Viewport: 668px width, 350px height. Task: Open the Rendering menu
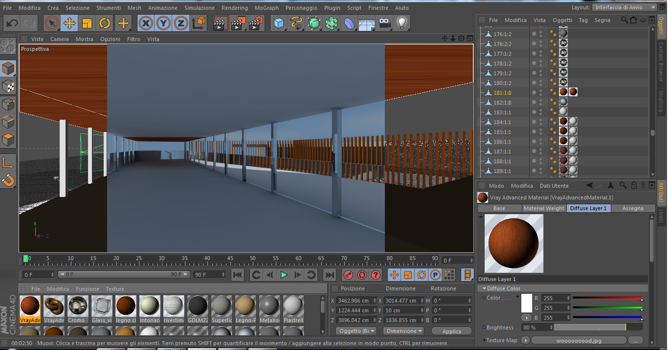tap(235, 8)
